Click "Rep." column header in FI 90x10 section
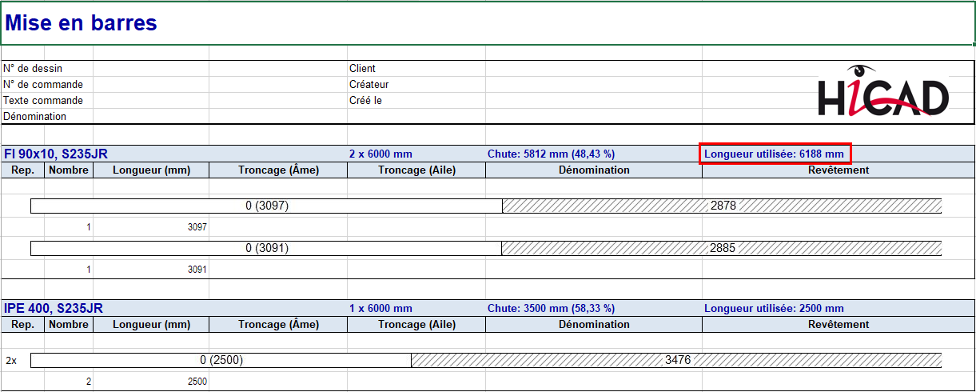This screenshot has width=976, height=392. (22, 170)
